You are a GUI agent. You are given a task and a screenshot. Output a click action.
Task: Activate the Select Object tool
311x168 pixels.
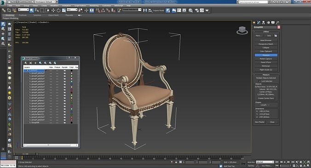32,10
